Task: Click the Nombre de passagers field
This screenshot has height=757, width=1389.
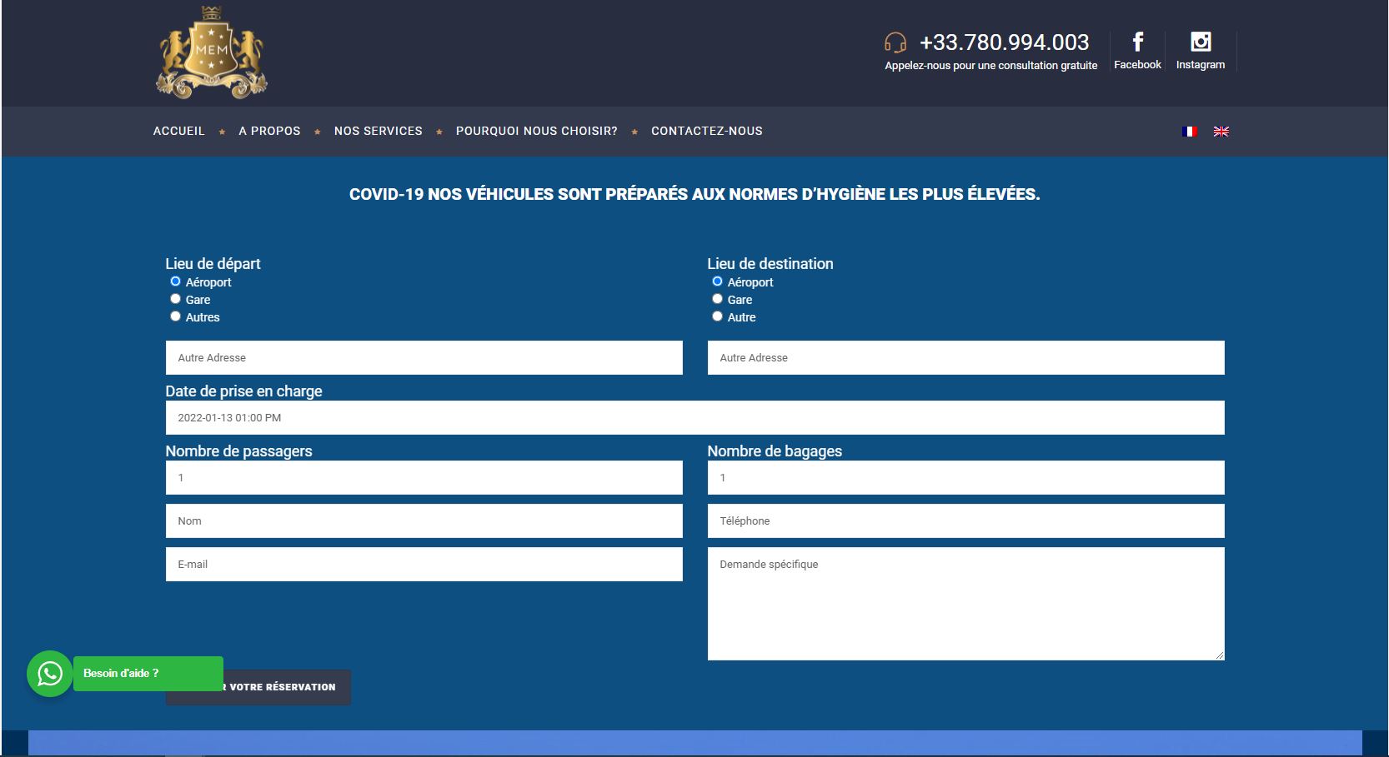Action: coord(424,477)
